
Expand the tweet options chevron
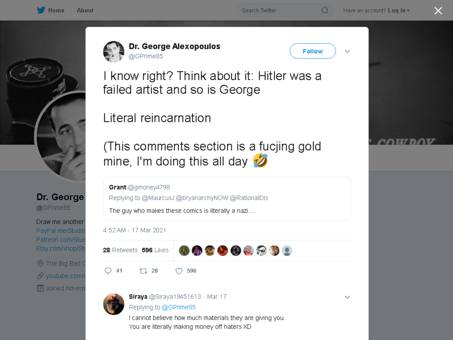coord(347,51)
